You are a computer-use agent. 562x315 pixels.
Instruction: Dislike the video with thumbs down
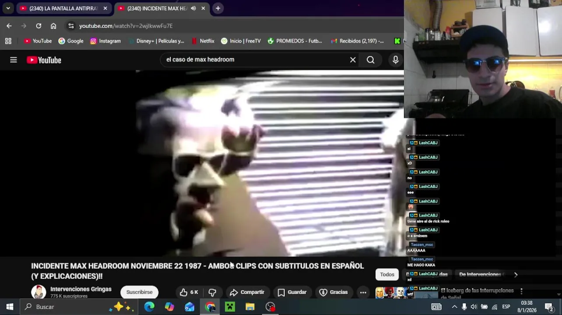coord(212,292)
